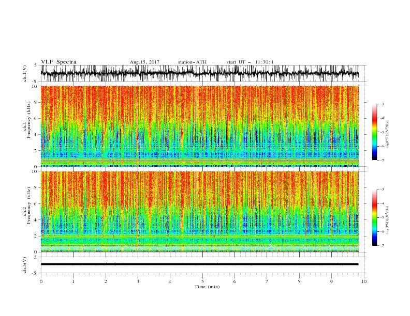Click the "9" tick on time axis
The height and width of the screenshot is (316, 410).
(x=331, y=281)
